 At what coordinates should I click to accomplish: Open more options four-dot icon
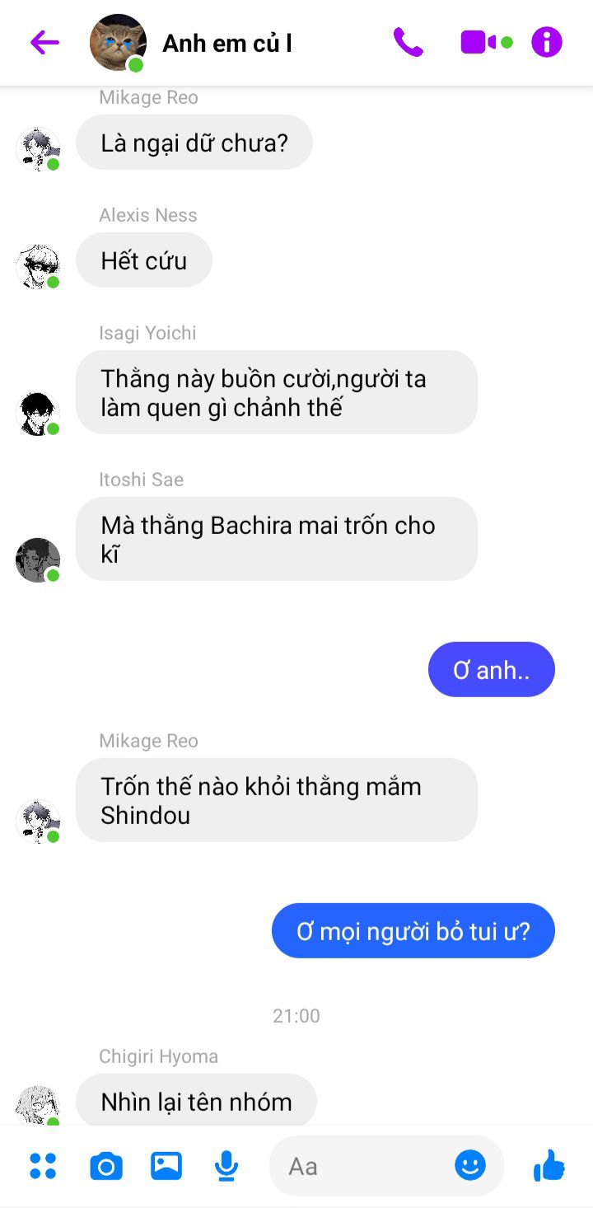click(43, 1166)
